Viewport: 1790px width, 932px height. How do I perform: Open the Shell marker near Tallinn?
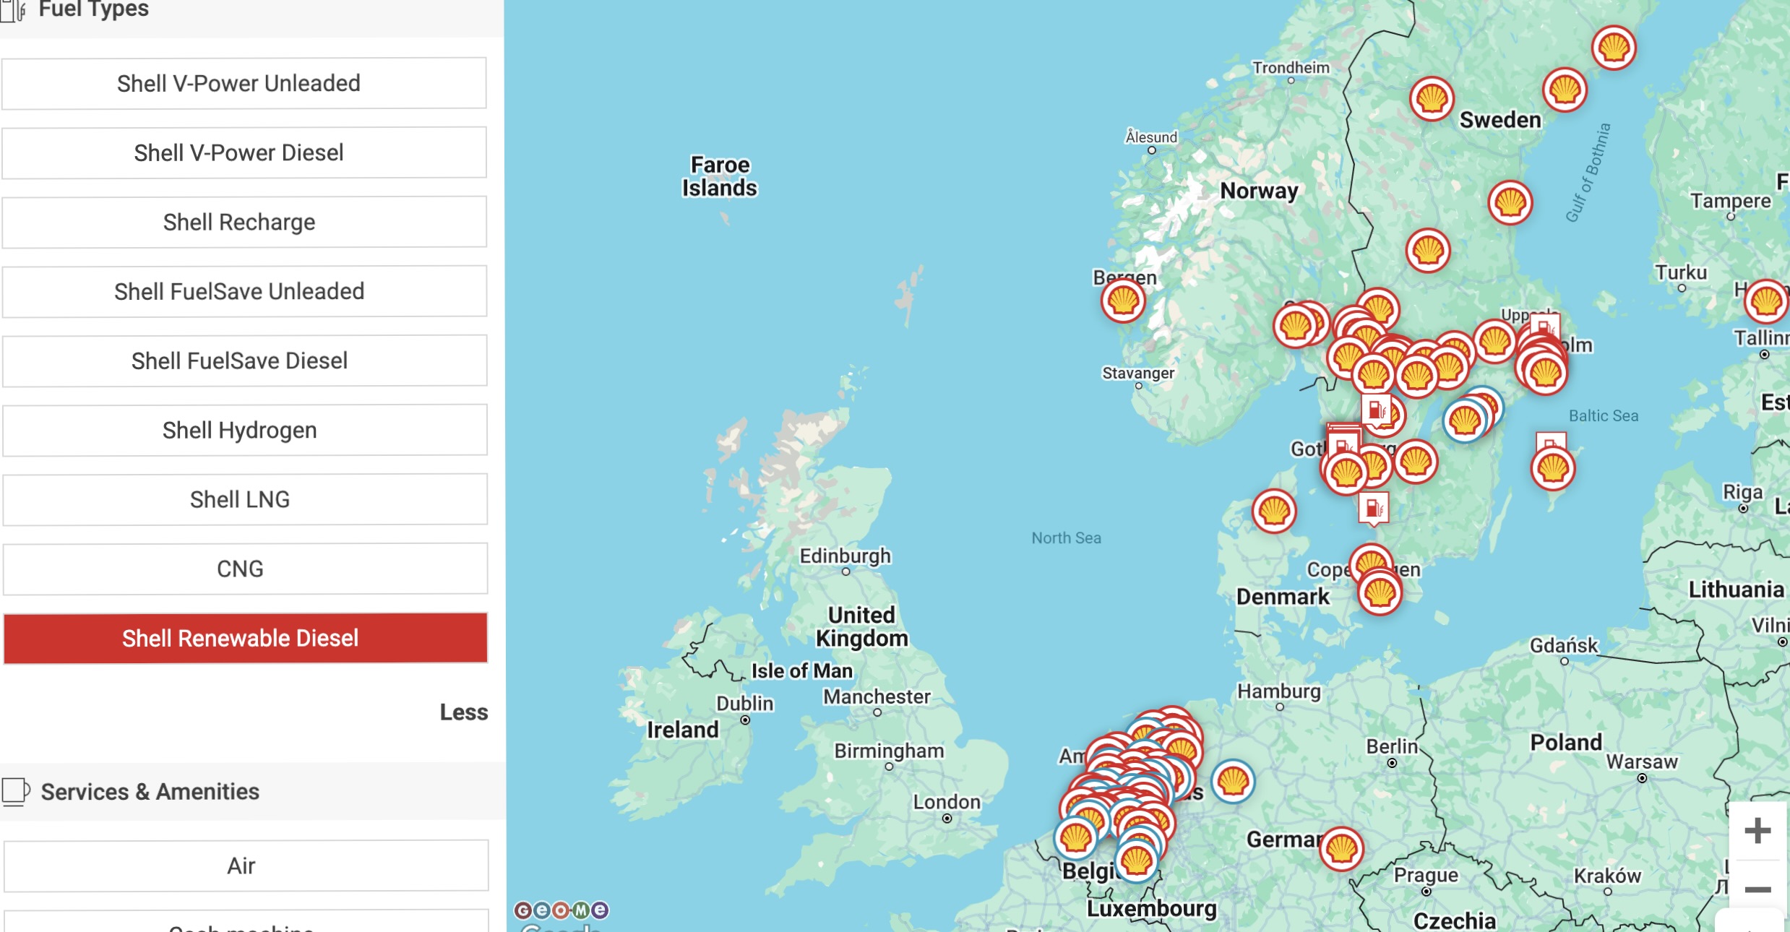tap(1766, 301)
